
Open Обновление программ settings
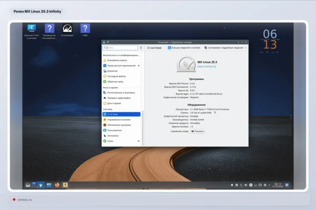click(121, 125)
